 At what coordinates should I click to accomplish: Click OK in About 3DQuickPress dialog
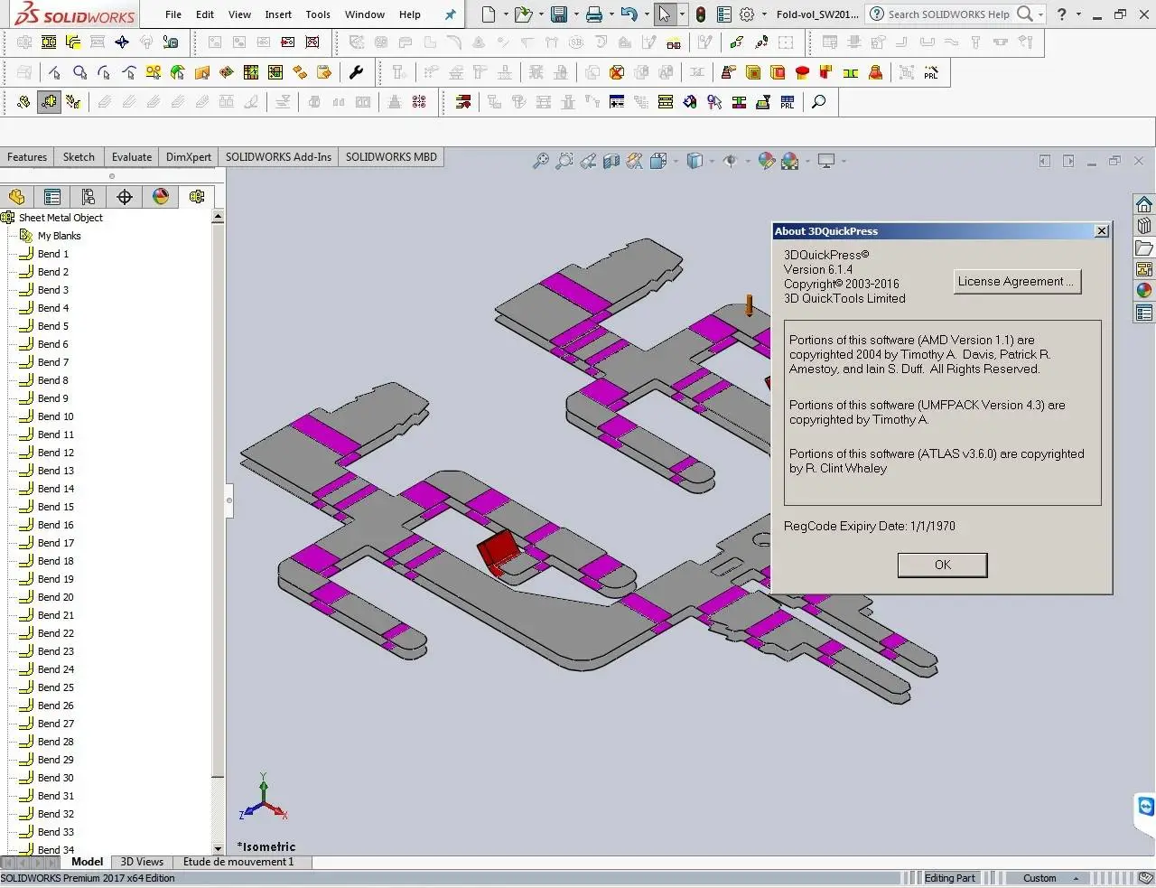point(942,565)
